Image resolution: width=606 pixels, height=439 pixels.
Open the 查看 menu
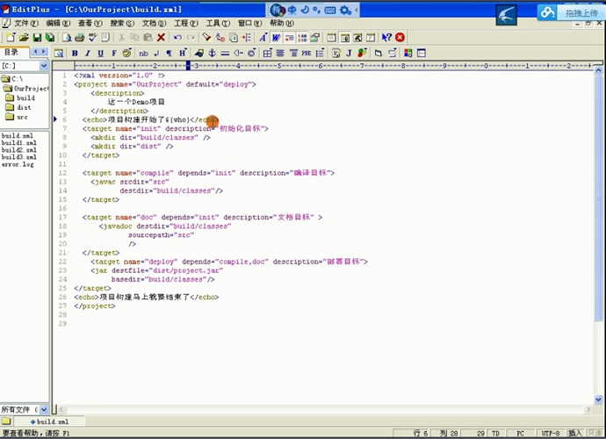click(x=90, y=23)
